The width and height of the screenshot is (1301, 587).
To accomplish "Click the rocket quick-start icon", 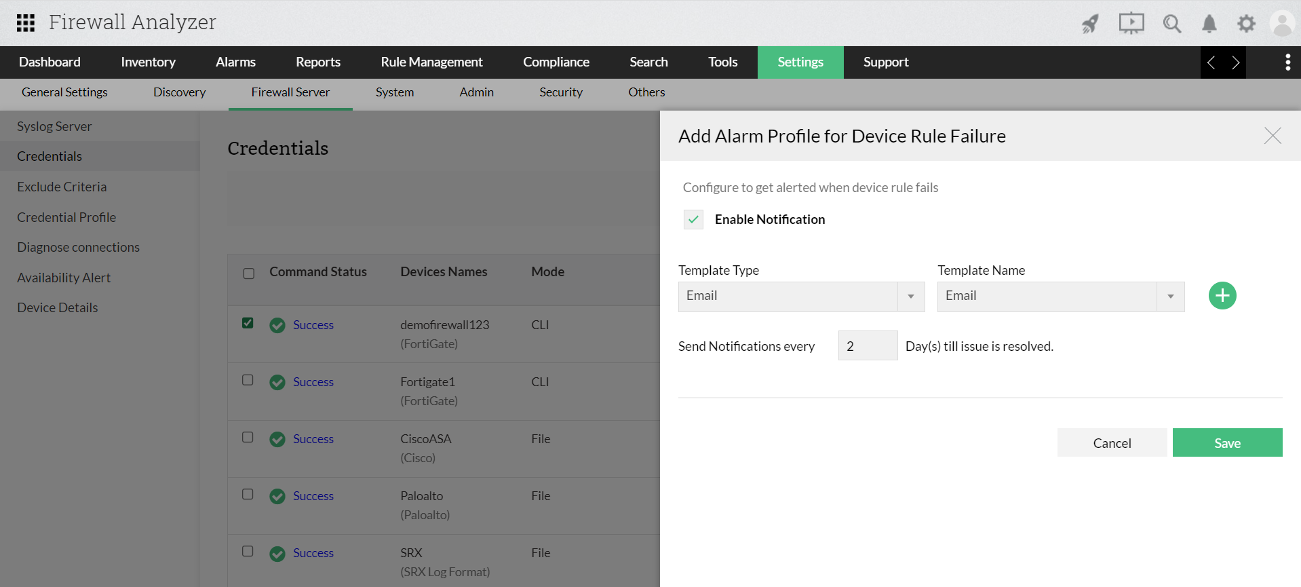I will (1090, 24).
